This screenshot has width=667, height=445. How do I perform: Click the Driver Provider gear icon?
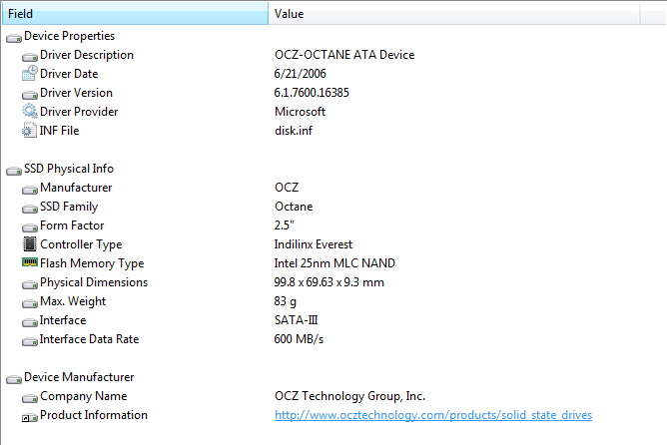[x=29, y=112]
